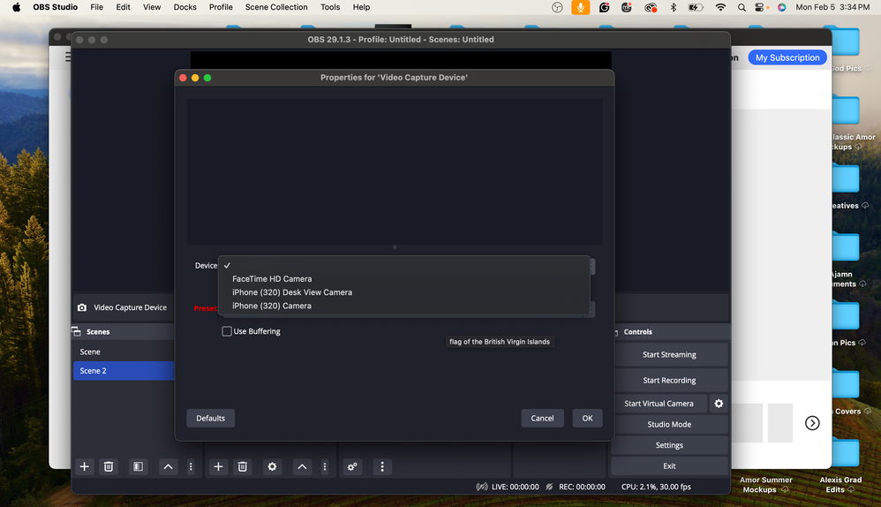Select Scene 2 in the Scenes list
The height and width of the screenshot is (507, 881).
[x=124, y=371]
